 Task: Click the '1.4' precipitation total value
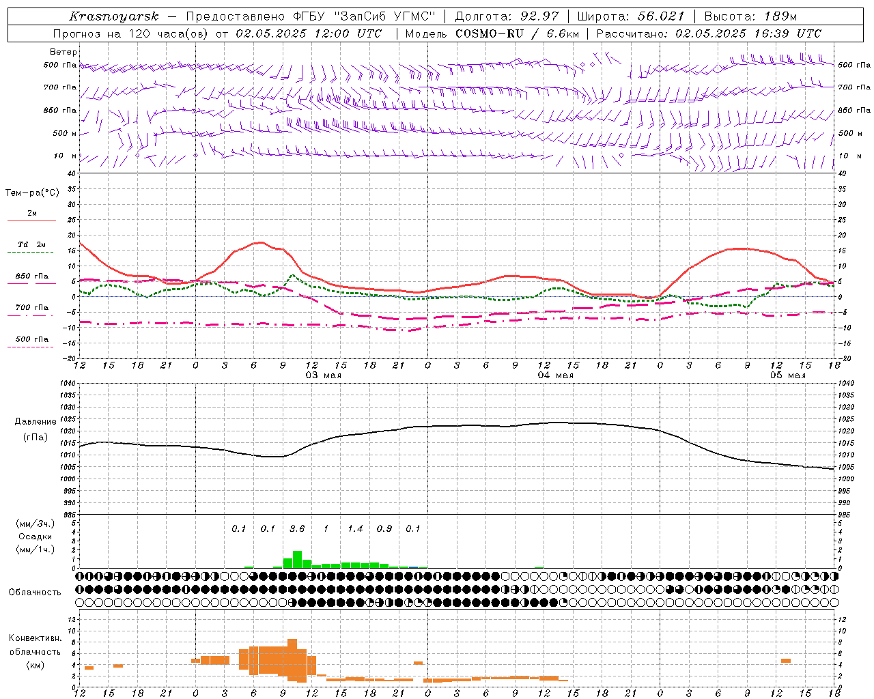pyautogui.click(x=355, y=529)
